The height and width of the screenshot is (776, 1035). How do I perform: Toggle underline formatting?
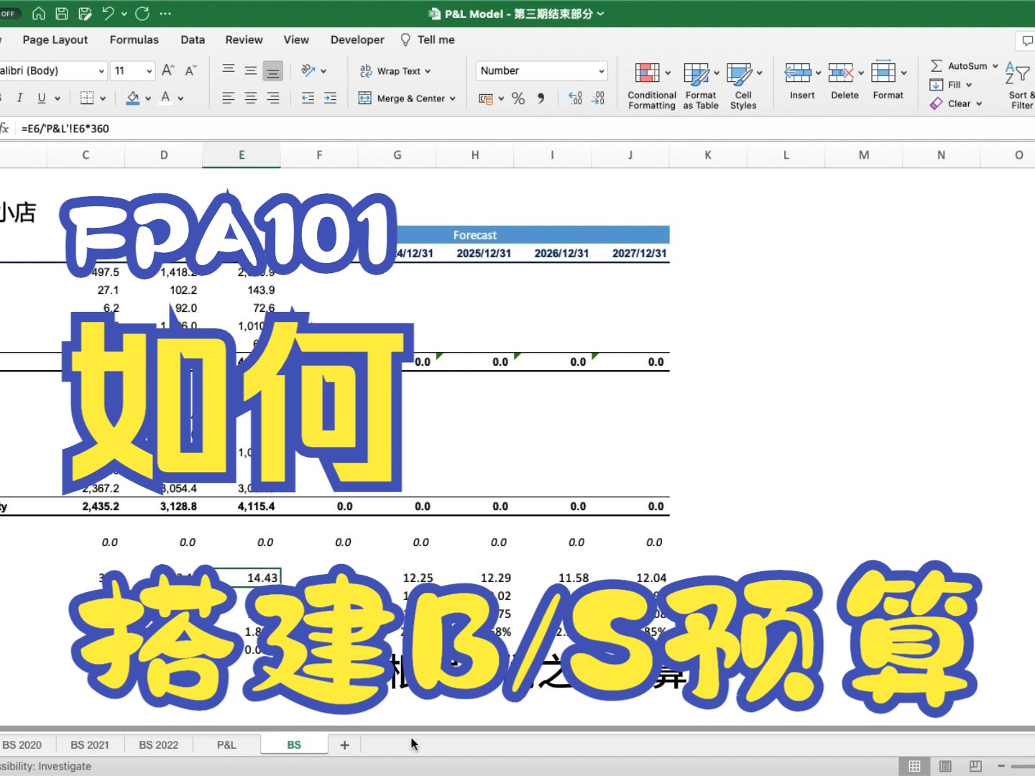click(42, 98)
